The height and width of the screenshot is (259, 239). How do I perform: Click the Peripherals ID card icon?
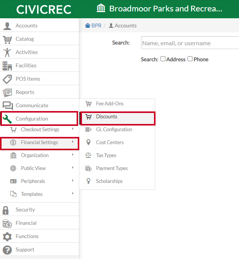[x=13, y=181]
